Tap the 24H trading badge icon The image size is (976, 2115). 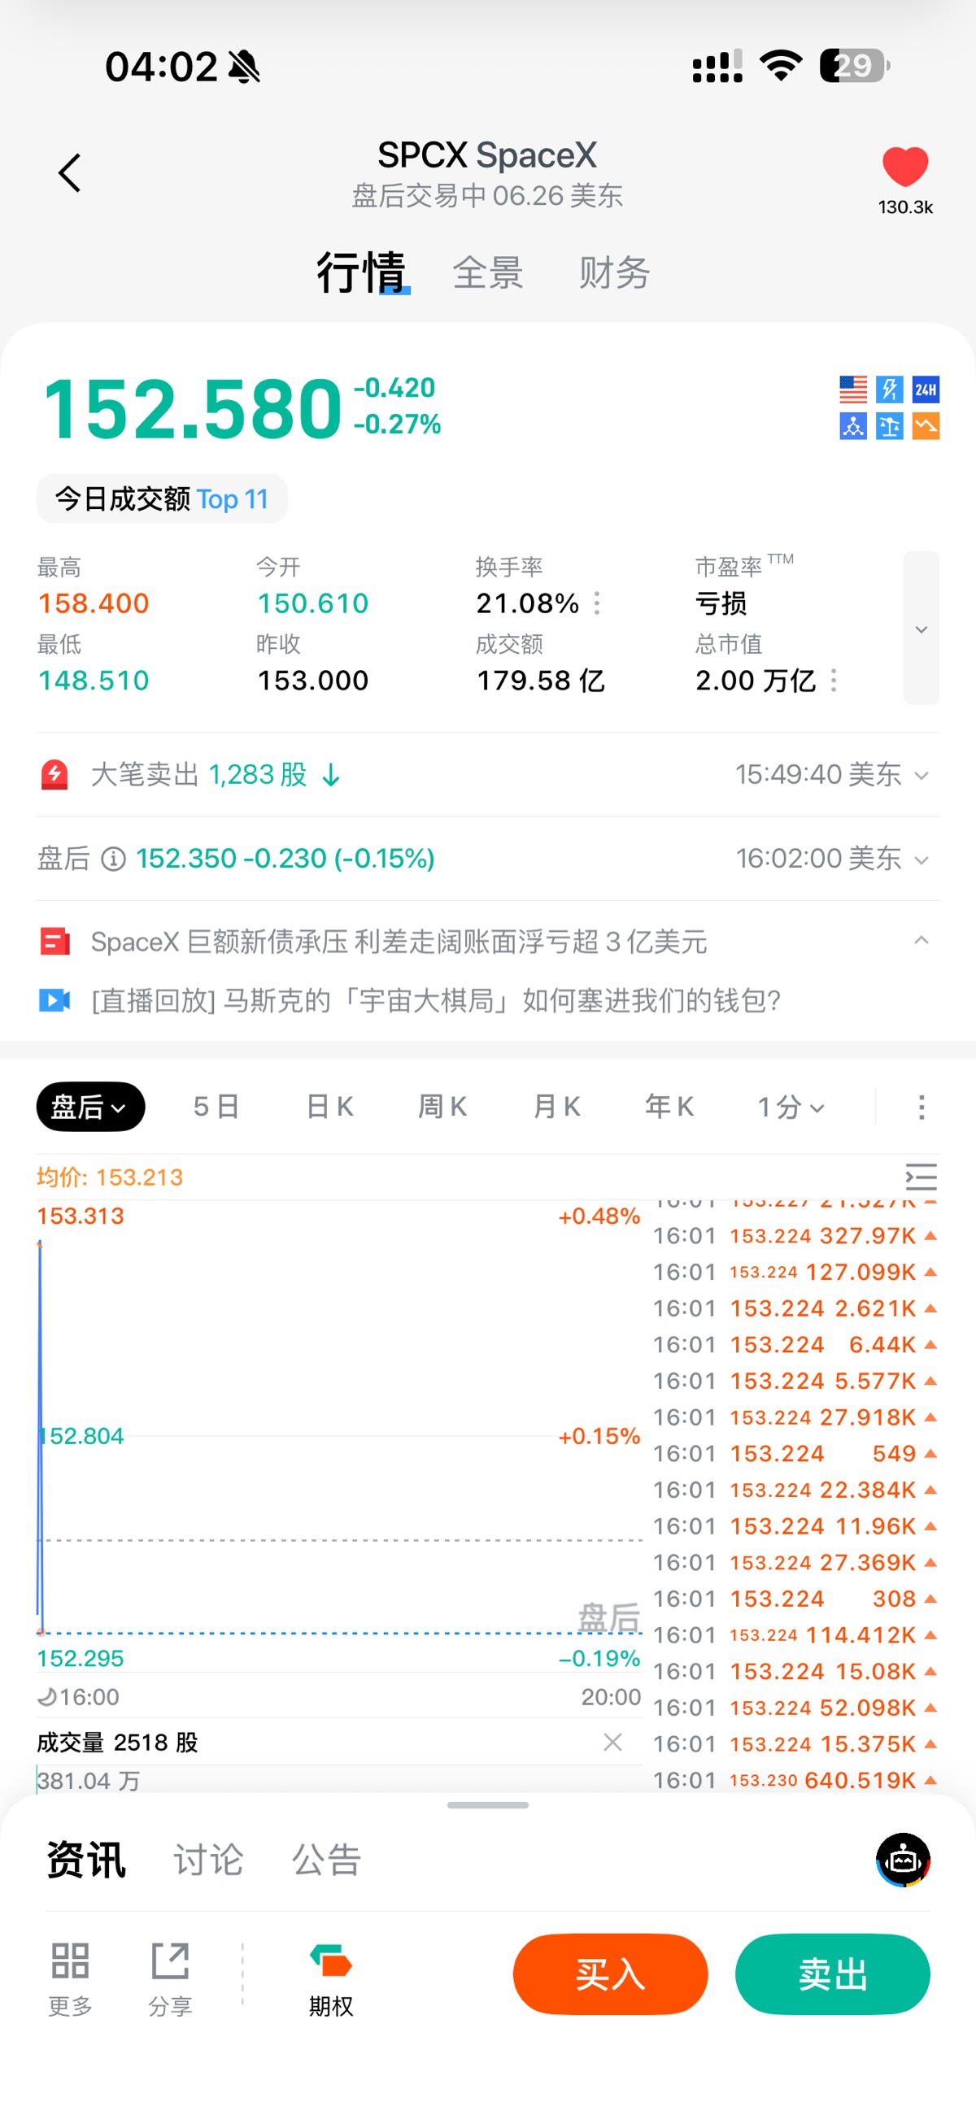pyautogui.click(x=926, y=389)
